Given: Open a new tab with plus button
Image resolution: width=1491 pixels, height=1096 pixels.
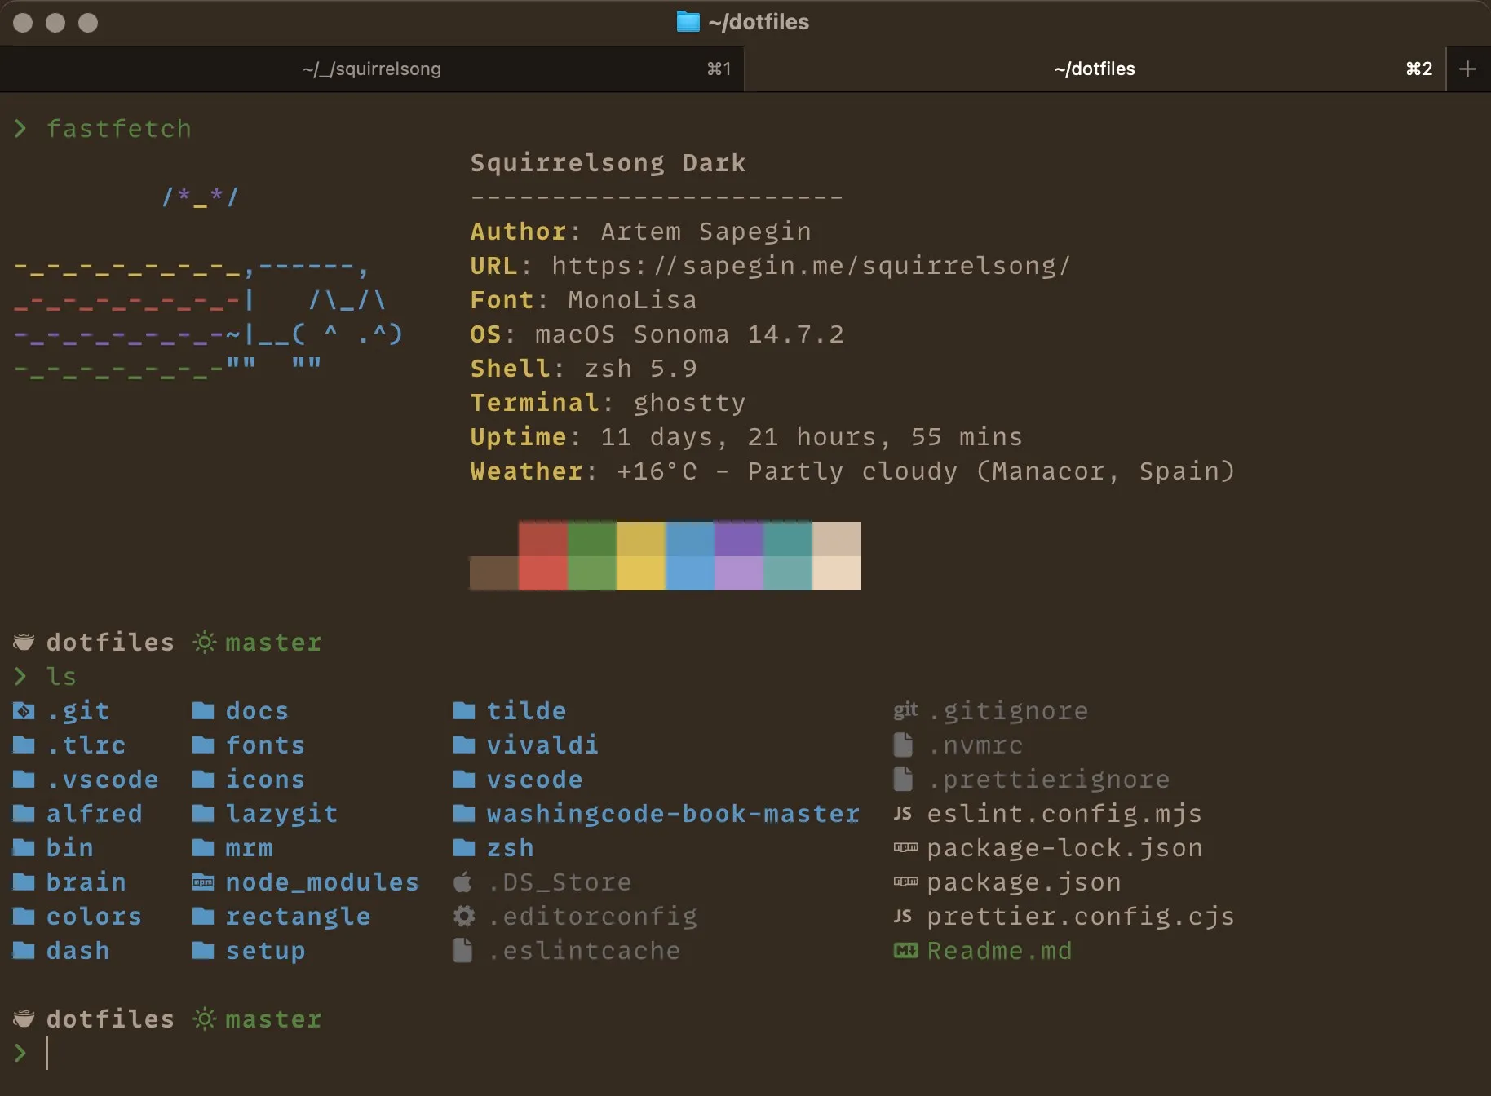Looking at the screenshot, I should click(1467, 68).
